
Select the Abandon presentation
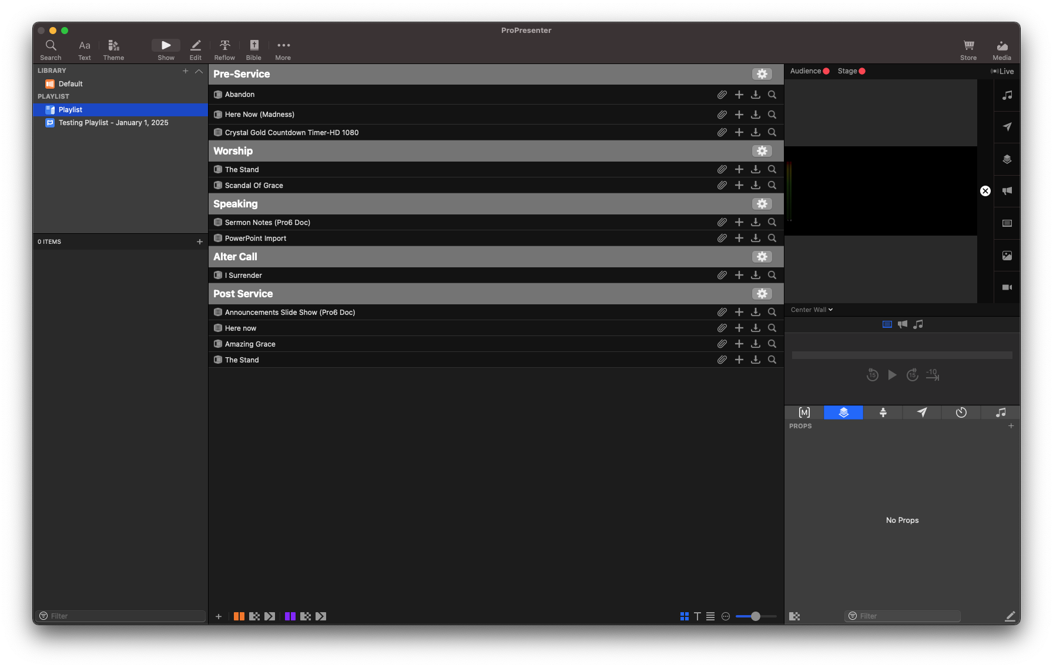pyautogui.click(x=496, y=95)
